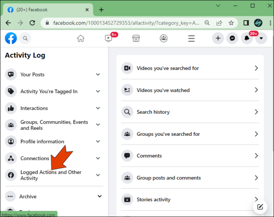Screen dimensions: 274x217
Task: Open a new browser tab
Action: click(101, 10)
